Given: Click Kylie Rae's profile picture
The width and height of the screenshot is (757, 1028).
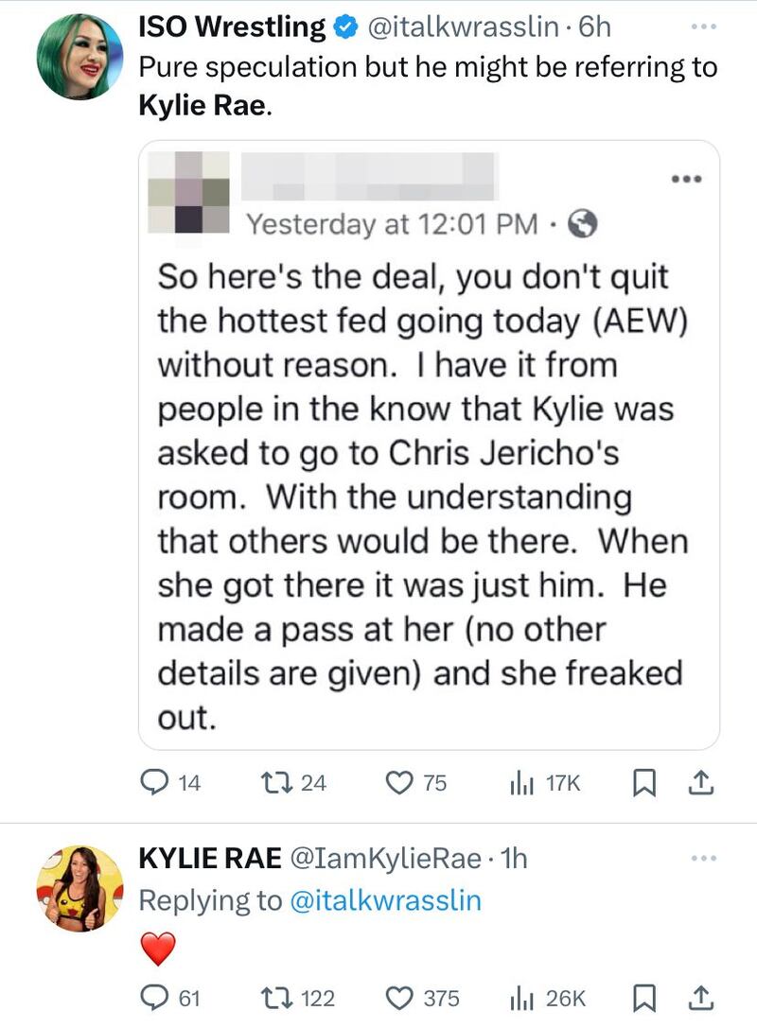Looking at the screenshot, I should 79,888.
